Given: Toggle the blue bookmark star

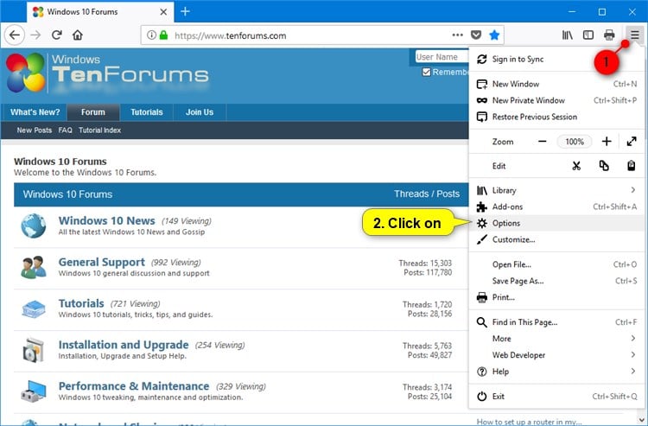Looking at the screenshot, I should pos(494,35).
